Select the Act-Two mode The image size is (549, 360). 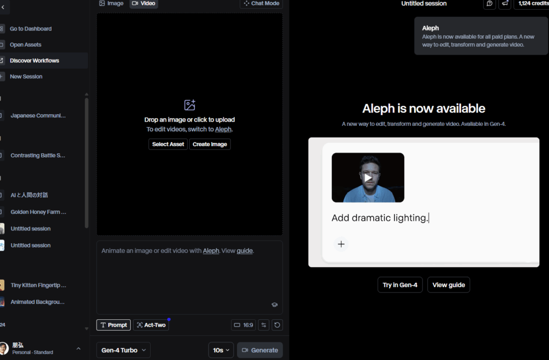click(151, 325)
